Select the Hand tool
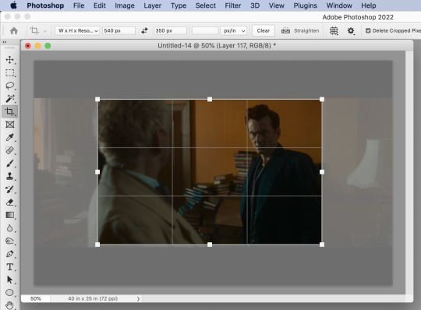Screen dimensions: 421x310 (10, 305)
